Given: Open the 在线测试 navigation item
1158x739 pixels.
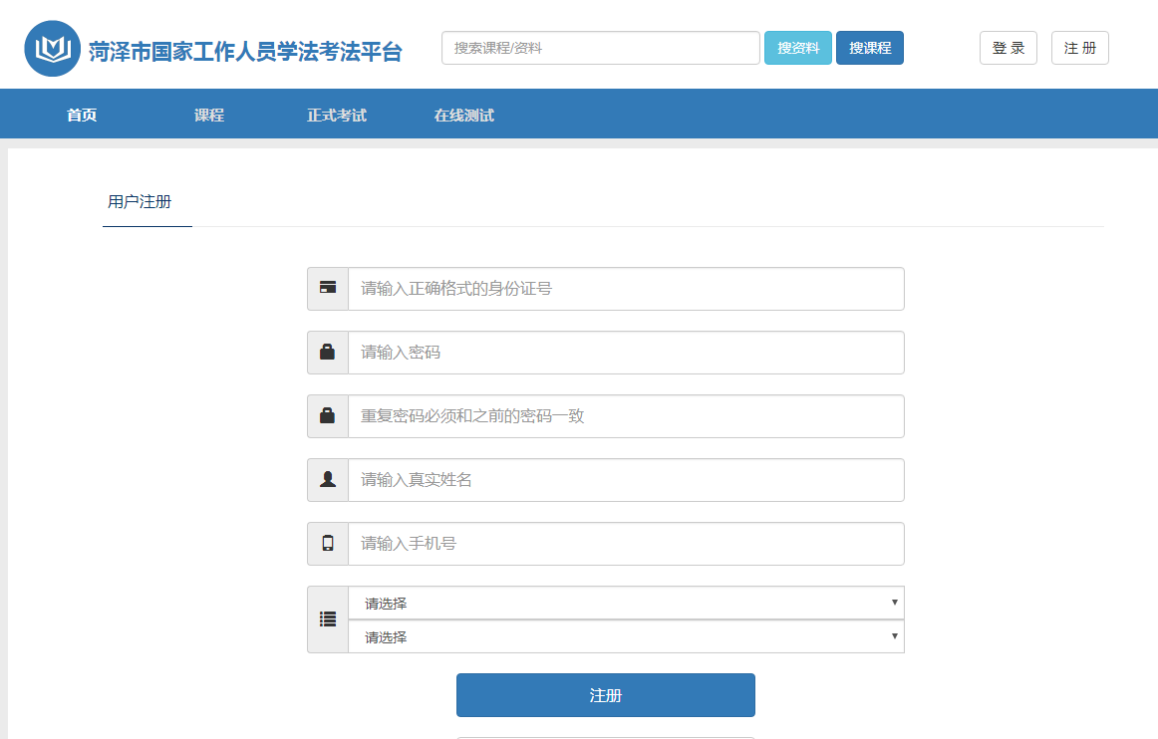Looking at the screenshot, I should (463, 116).
